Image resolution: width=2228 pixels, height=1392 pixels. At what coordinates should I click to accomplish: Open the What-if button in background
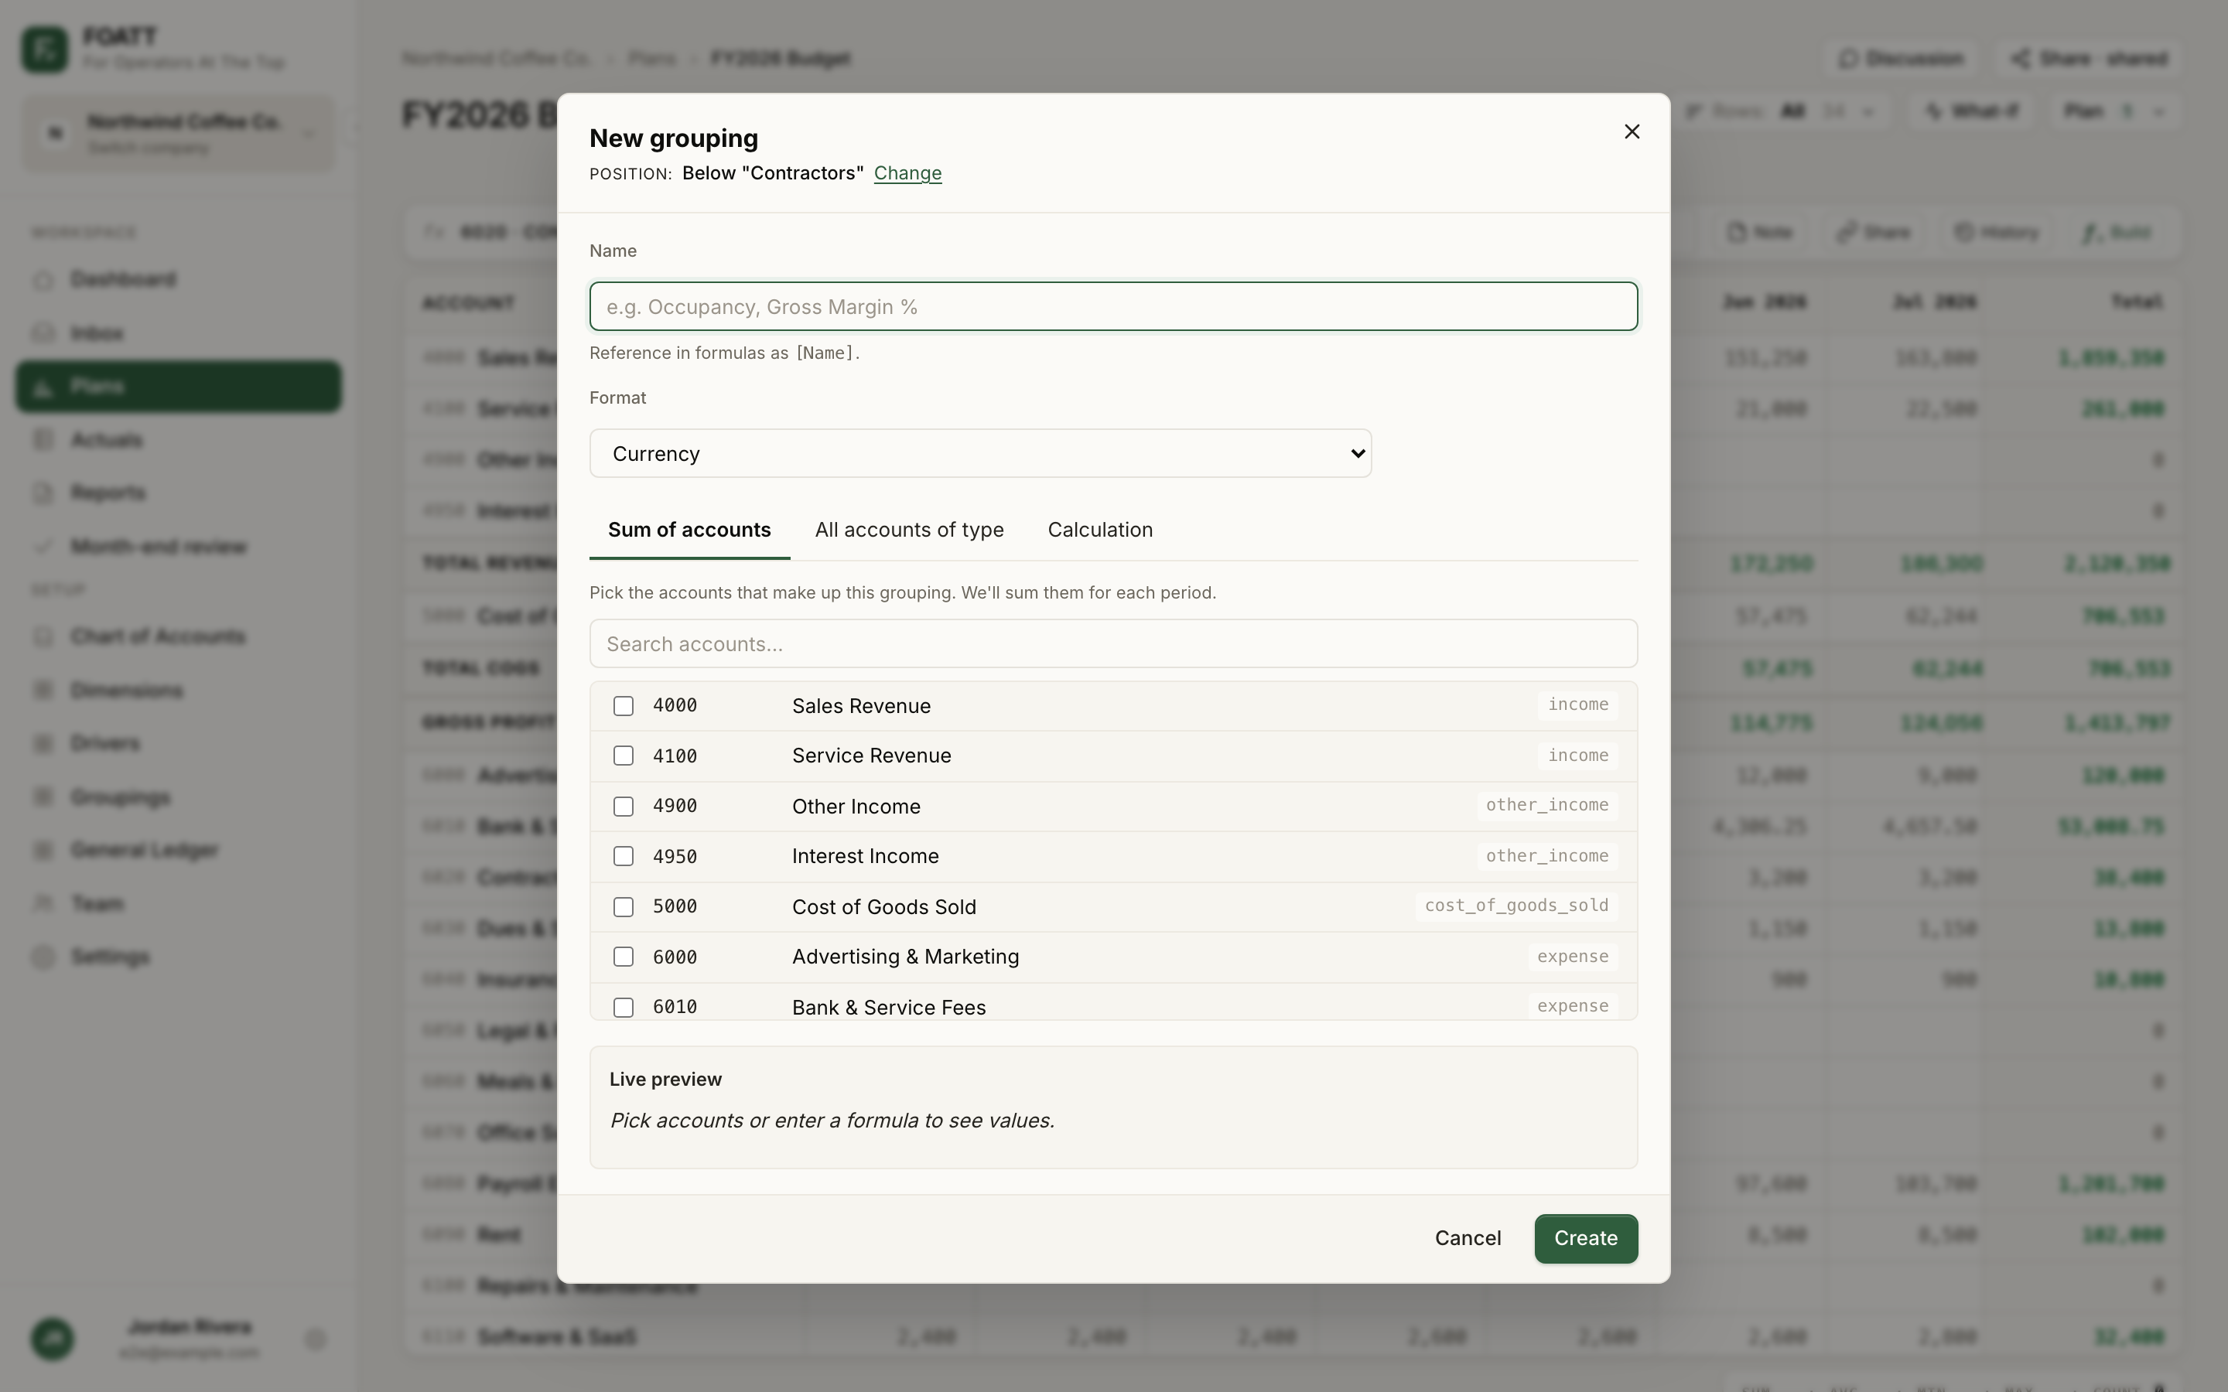[x=1970, y=111]
